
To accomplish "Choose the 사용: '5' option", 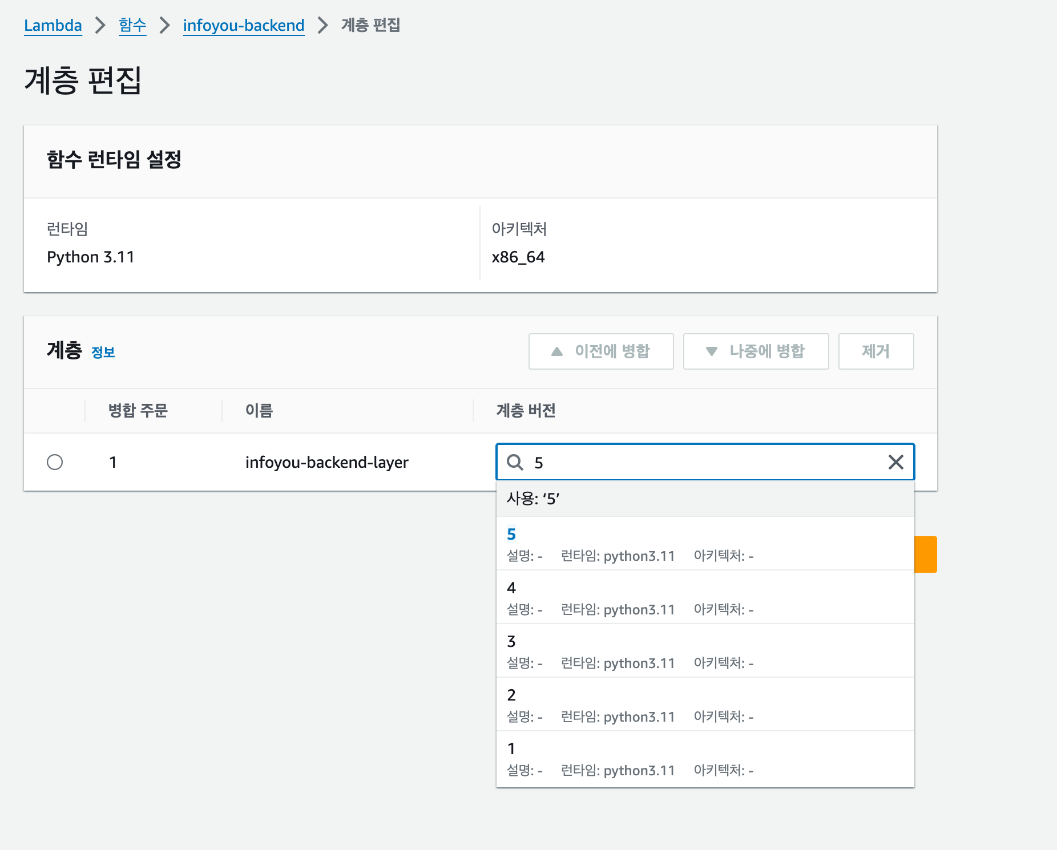I will click(x=705, y=499).
